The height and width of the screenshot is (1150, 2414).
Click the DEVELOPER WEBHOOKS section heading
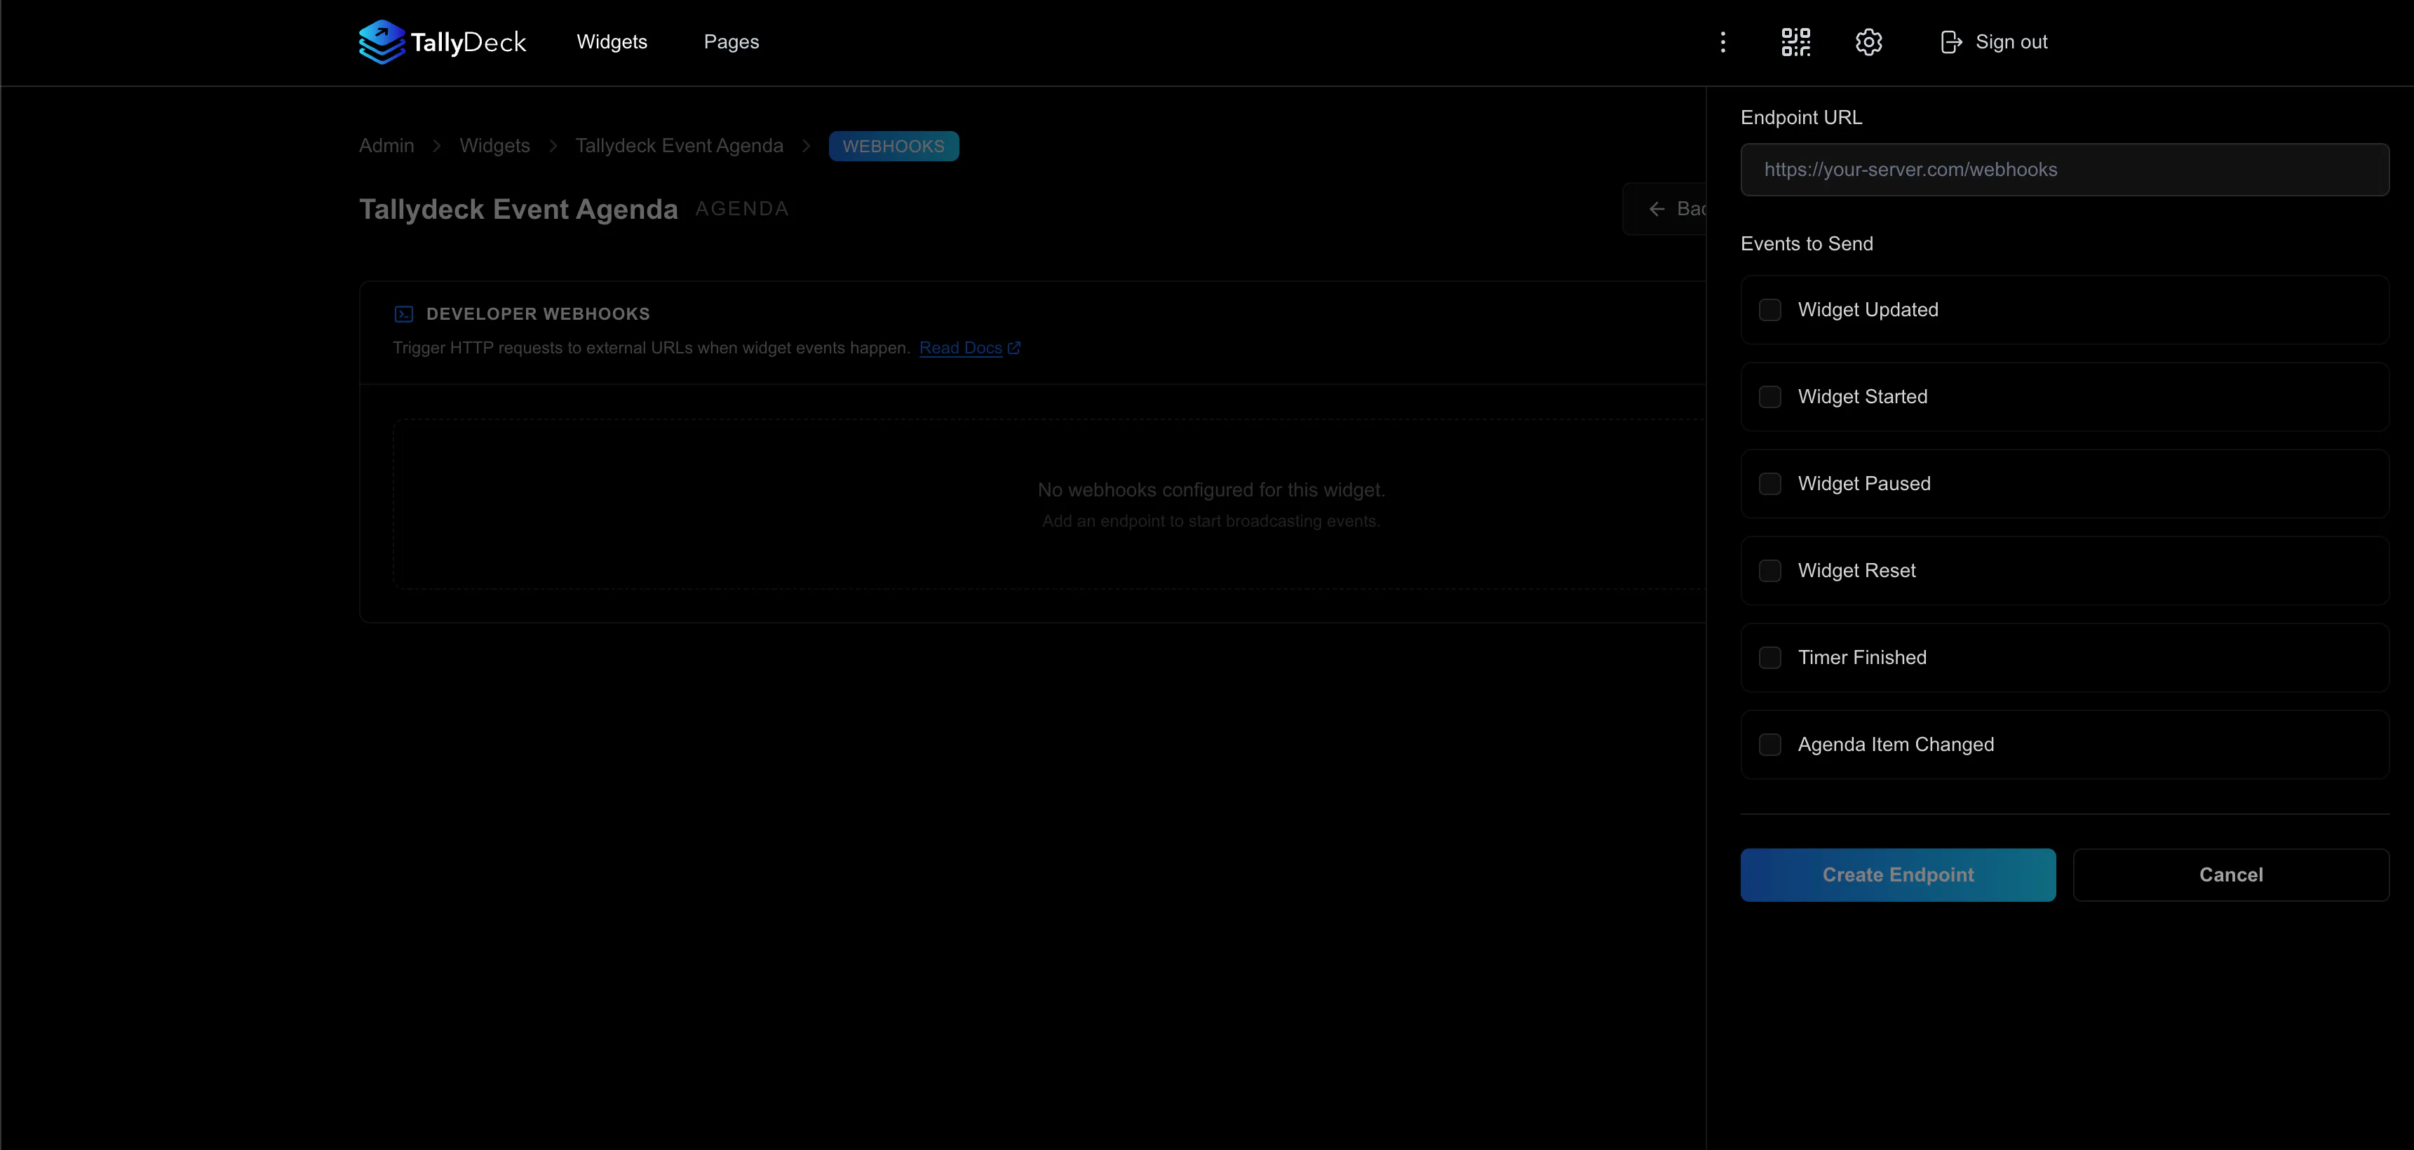coord(538,314)
